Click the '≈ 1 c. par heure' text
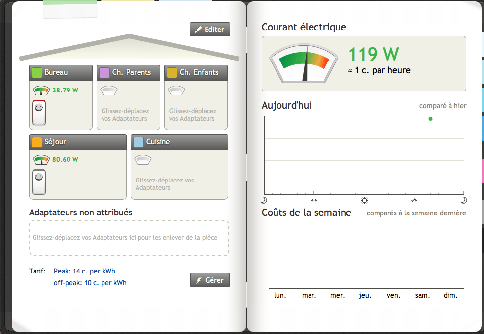This screenshot has height=334, width=484. pos(380,70)
